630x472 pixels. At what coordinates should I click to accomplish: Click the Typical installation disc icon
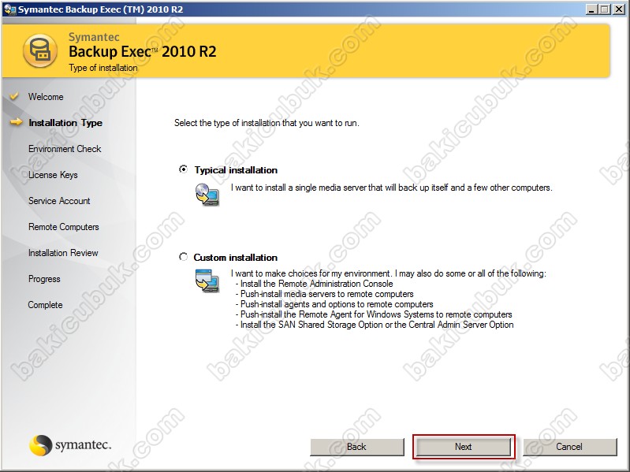point(207,195)
